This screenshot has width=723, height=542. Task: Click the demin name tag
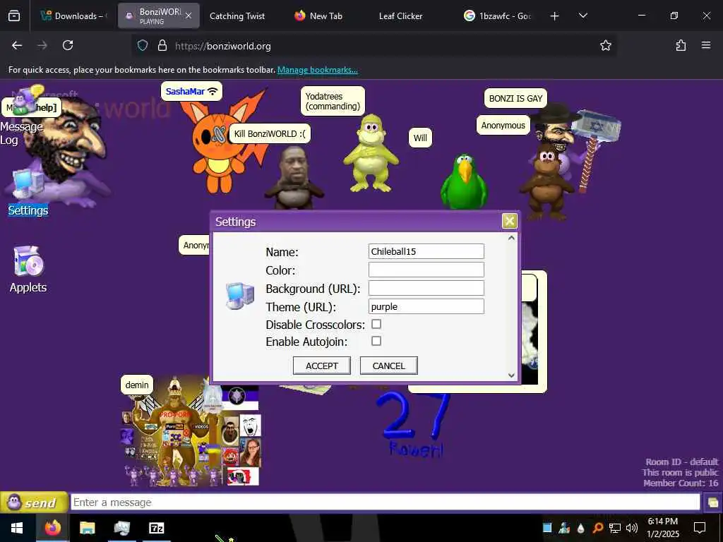tap(137, 385)
